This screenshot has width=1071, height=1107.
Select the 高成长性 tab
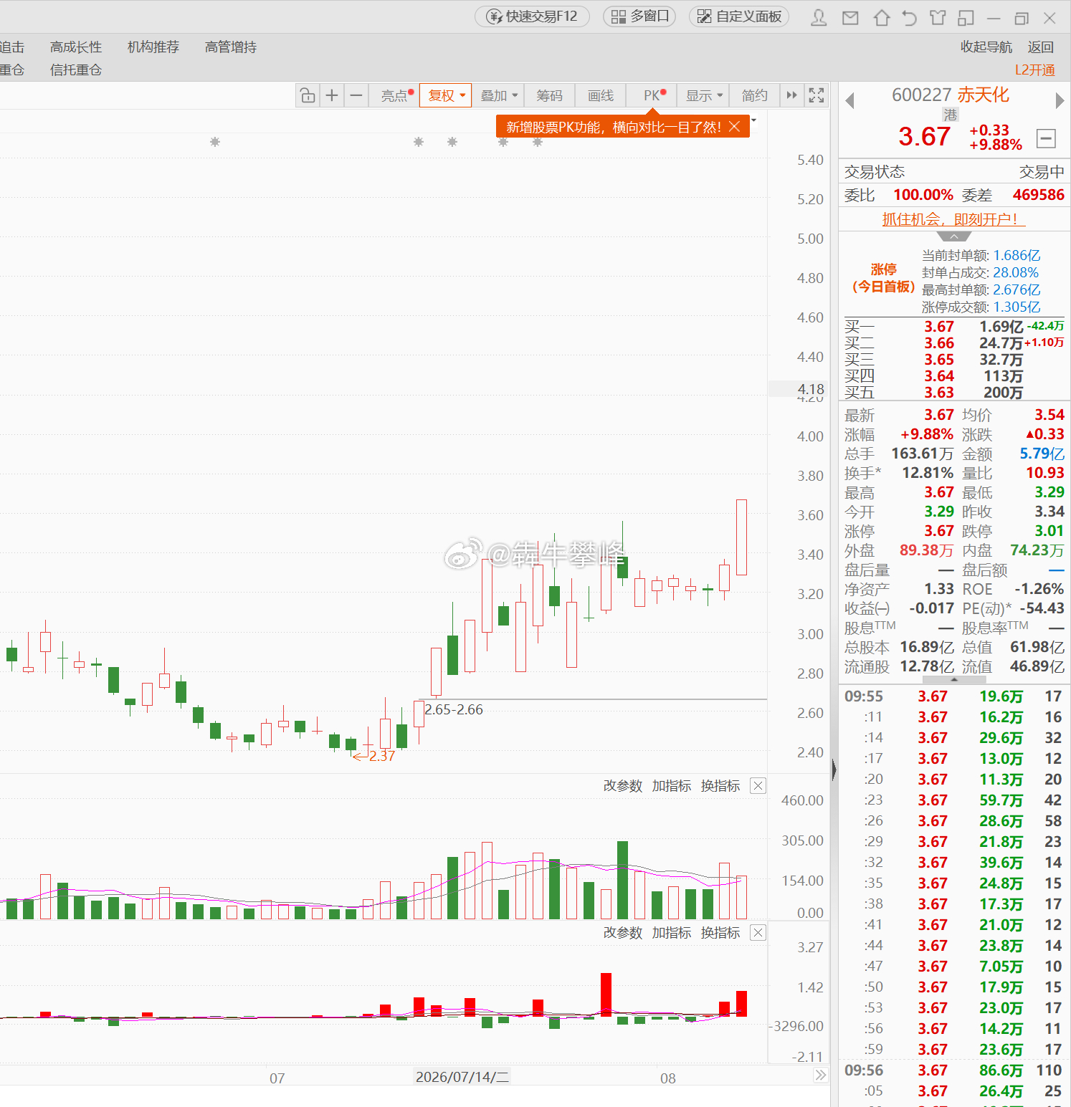pos(76,47)
